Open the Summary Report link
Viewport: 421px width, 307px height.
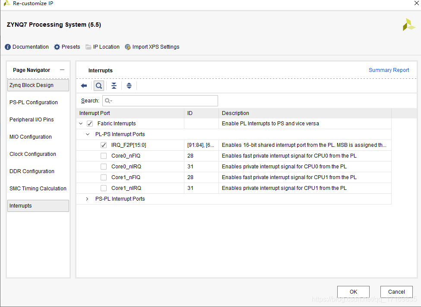click(389, 70)
